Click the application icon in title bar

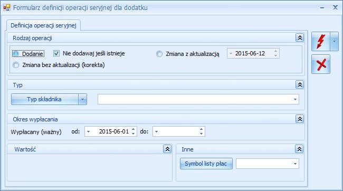(6, 7)
